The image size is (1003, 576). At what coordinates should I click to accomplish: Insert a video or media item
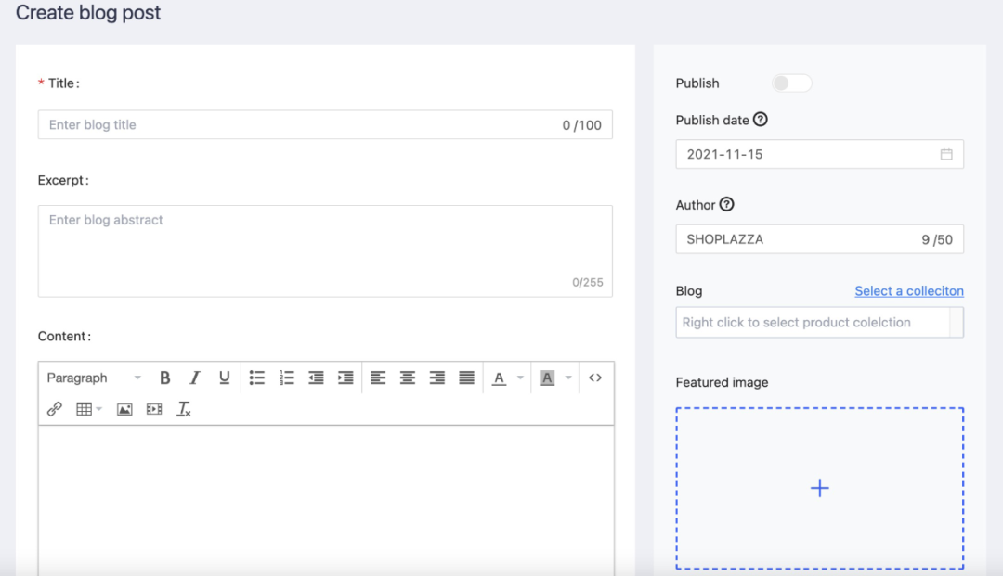[154, 409]
